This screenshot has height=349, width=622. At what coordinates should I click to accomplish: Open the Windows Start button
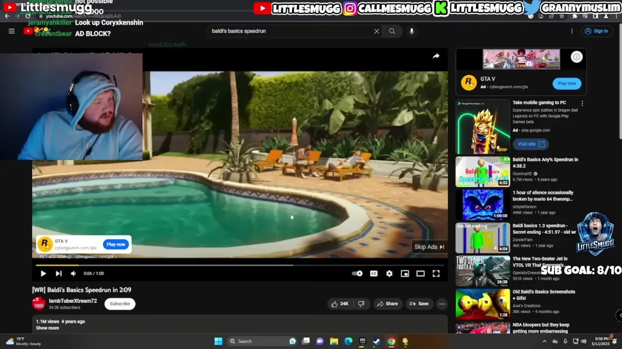coord(218,341)
